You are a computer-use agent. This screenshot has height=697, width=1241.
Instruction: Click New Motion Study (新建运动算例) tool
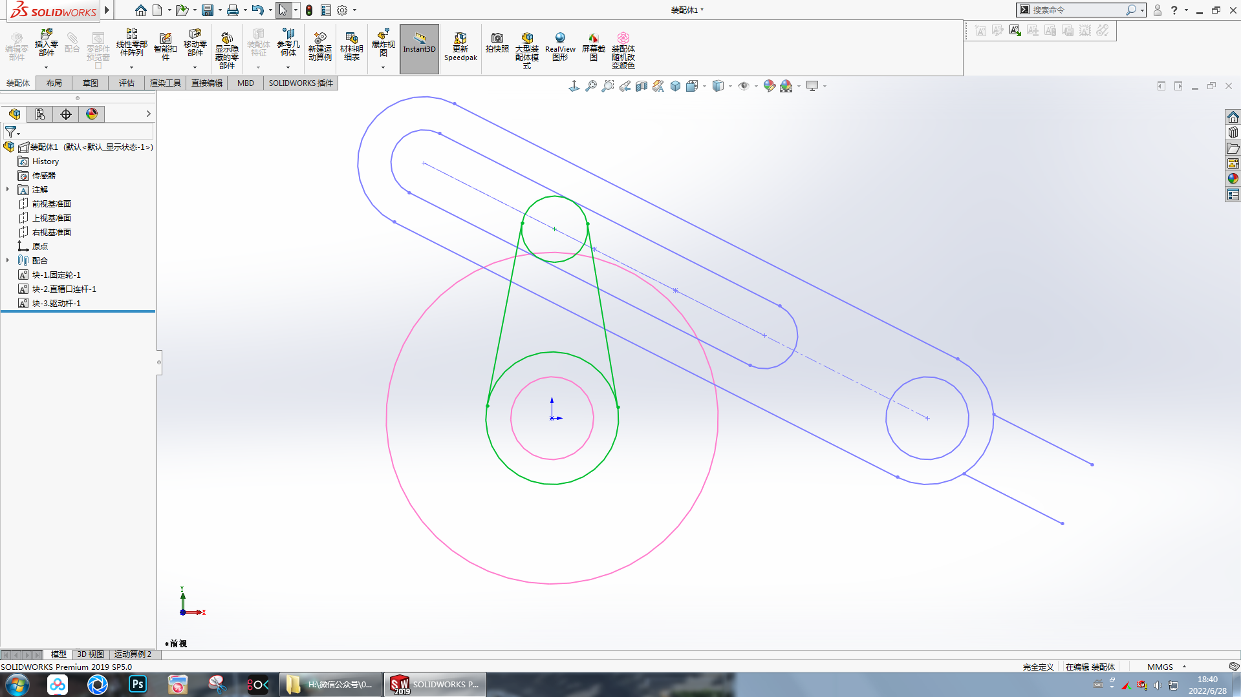[x=320, y=47]
